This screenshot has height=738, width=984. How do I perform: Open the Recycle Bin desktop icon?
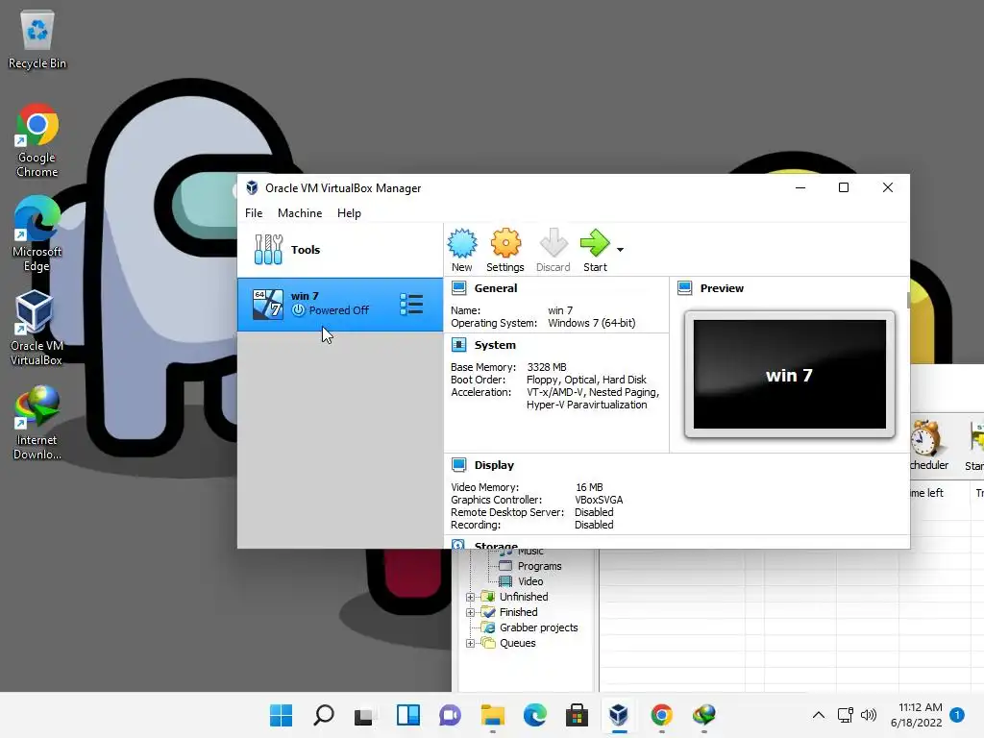tap(37, 38)
